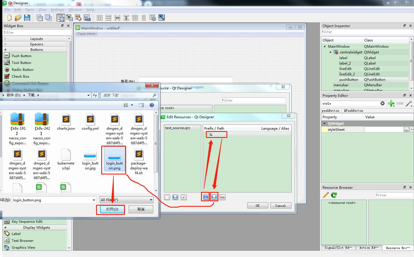Open File menu
Viewport: 414px width, 257px height.
click(x=7, y=10)
